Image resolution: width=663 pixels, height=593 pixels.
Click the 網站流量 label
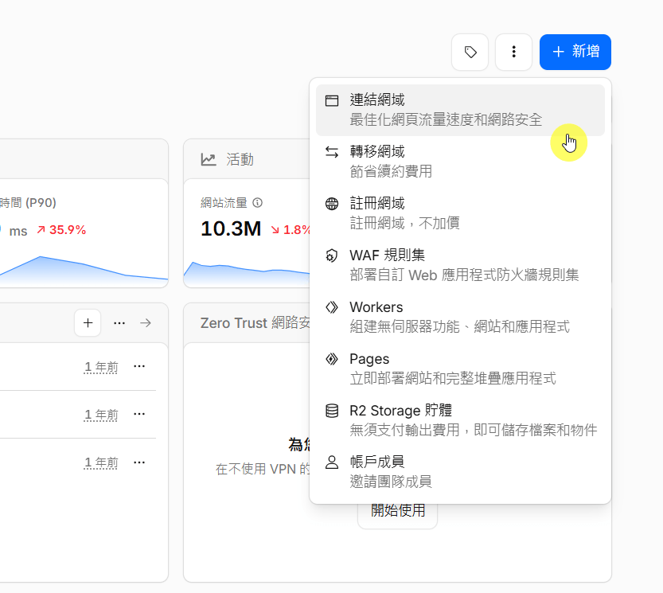point(224,203)
